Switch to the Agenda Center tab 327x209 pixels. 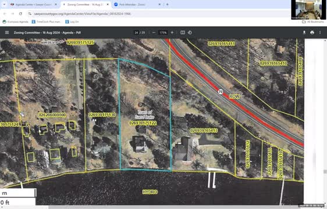click(x=33, y=5)
